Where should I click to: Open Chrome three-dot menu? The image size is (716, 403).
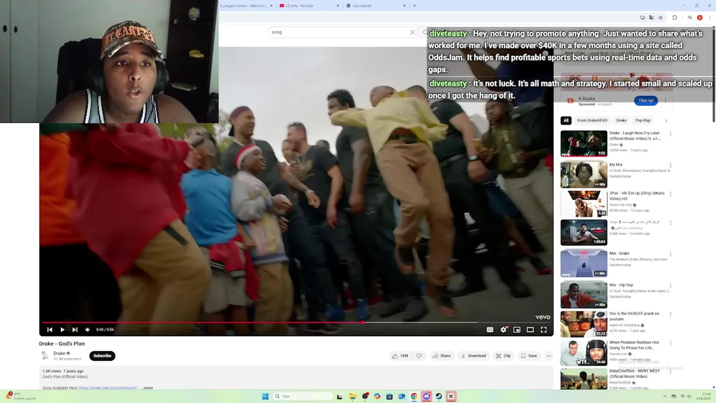[709, 17]
